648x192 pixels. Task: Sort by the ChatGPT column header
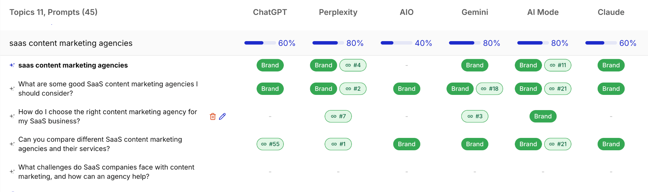click(270, 12)
